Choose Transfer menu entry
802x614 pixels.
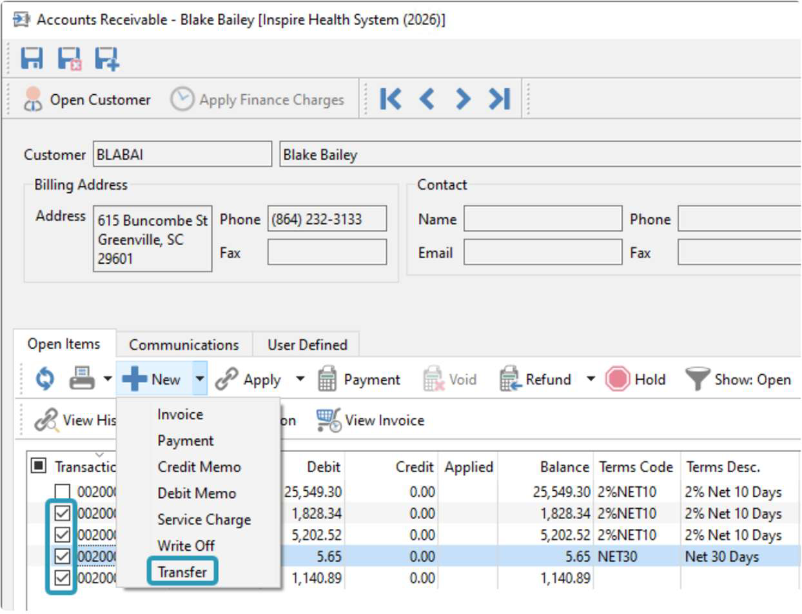[199, 572]
